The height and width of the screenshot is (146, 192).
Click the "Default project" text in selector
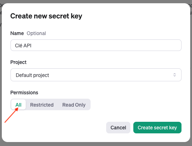tap(32, 75)
